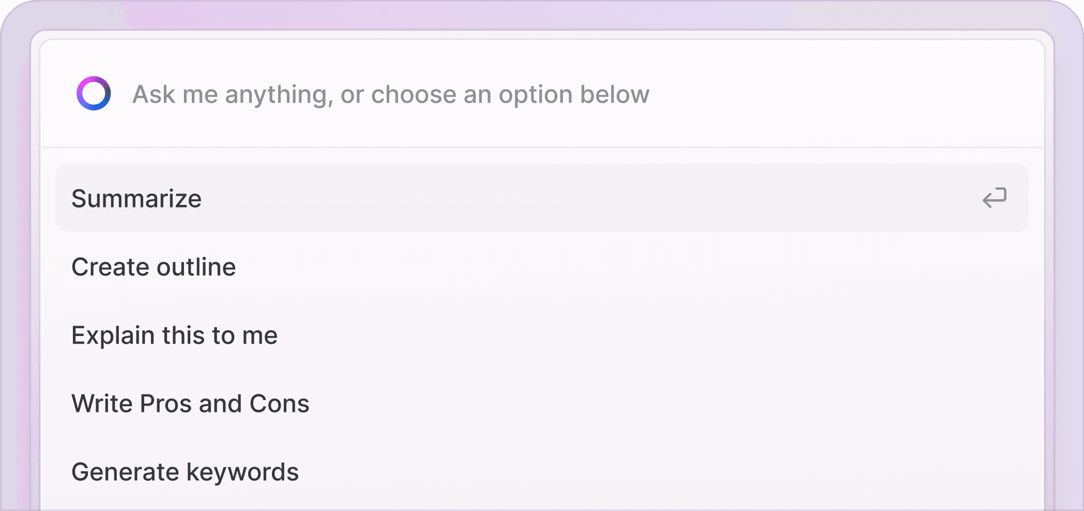Activate the highlighted Summarize row

542,198
